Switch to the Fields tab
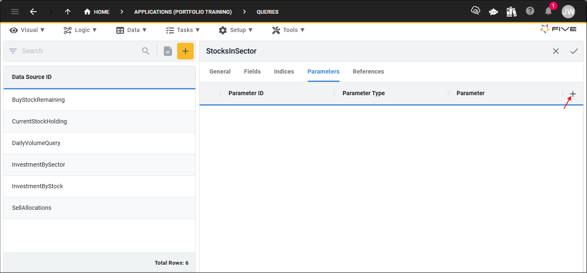Viewport: 587px width, 273px height. 252,71
